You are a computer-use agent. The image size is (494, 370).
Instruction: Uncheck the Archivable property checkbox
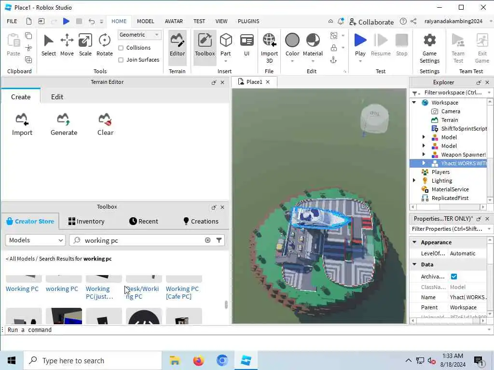coord(454,277)
